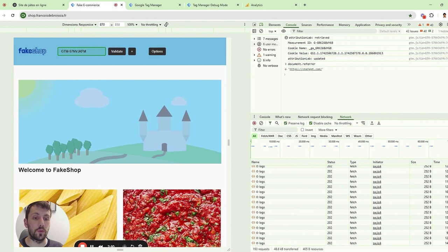Click the rotate device icon
Image resolution: width=448 pixels, height=252 pixels.
pos(166,24)
